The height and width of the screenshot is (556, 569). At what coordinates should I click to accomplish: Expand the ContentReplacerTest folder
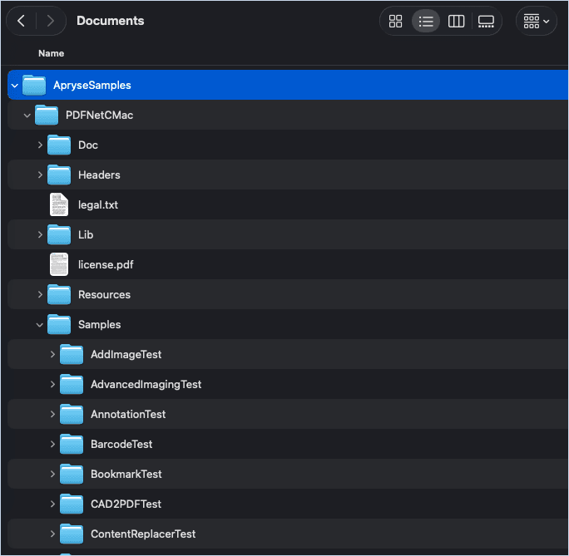52,534
